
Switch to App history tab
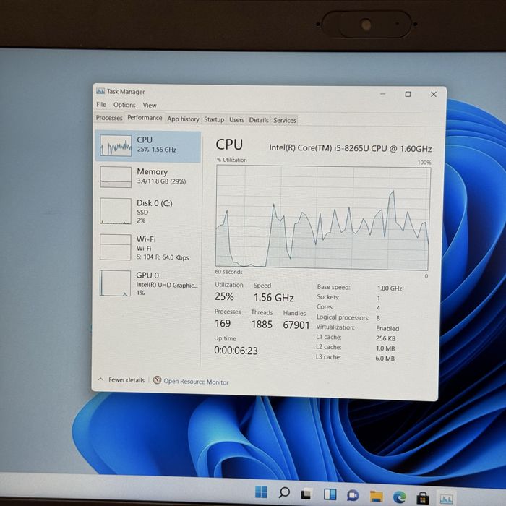tap(183, 119)
